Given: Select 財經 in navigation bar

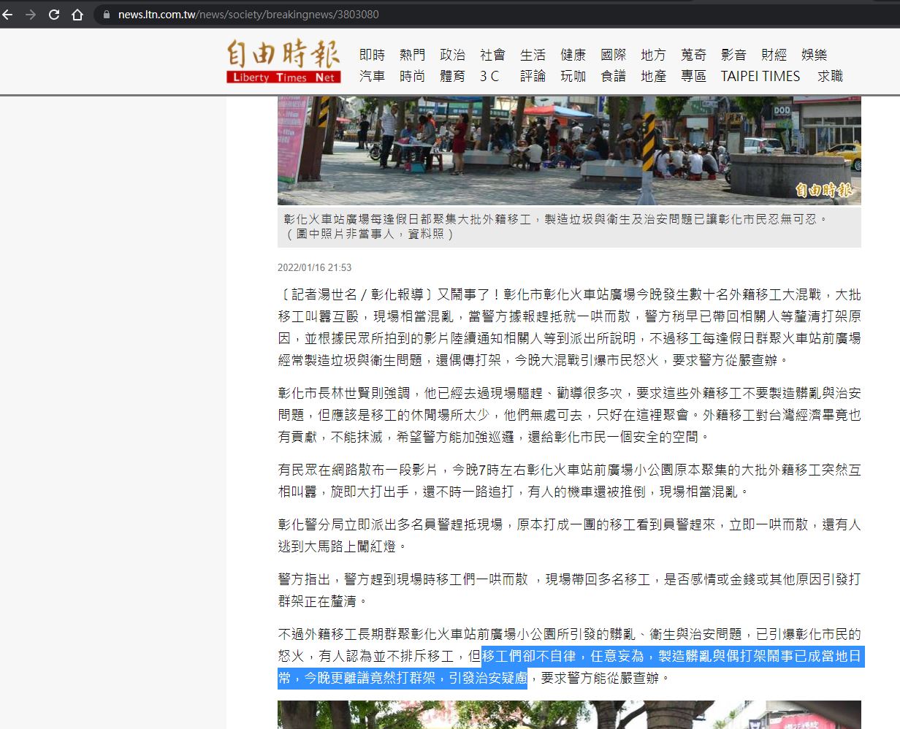Looking at the screenshot, I should point(774,55).
